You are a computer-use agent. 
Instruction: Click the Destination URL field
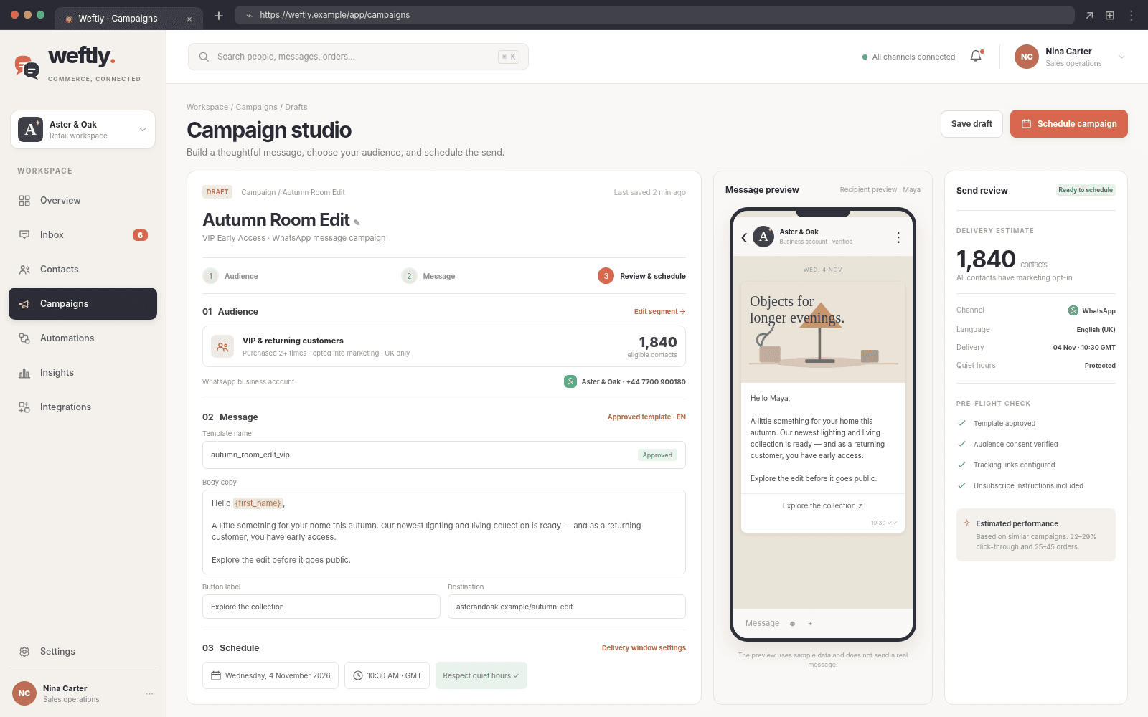click(x=567, y=607)
